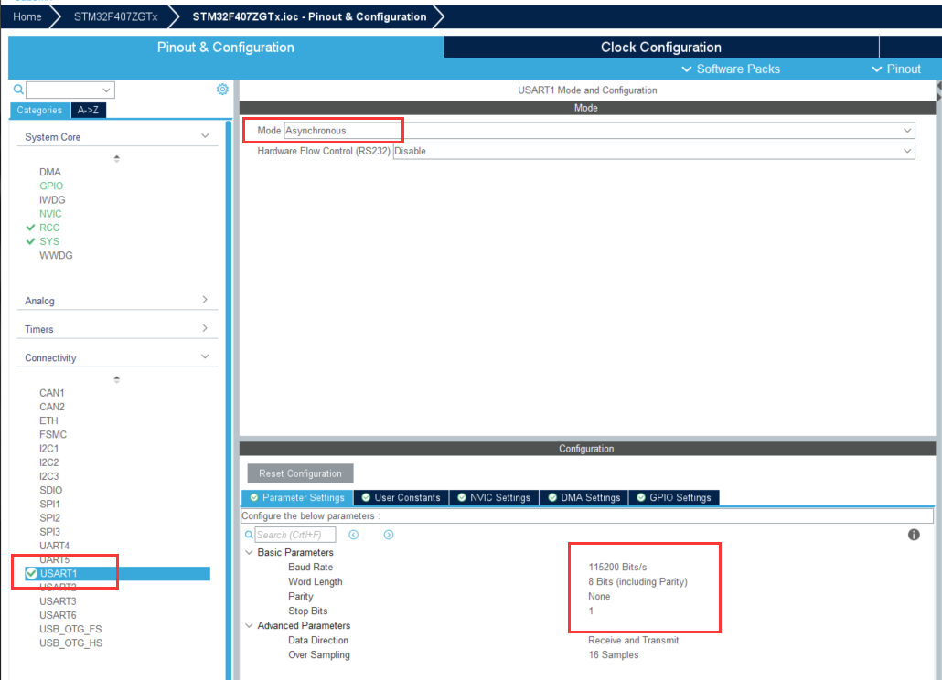Viewport: 942px width, 680px height.
Task: Click the 16 Samples over sampling value
Action: tap(614, 654)
